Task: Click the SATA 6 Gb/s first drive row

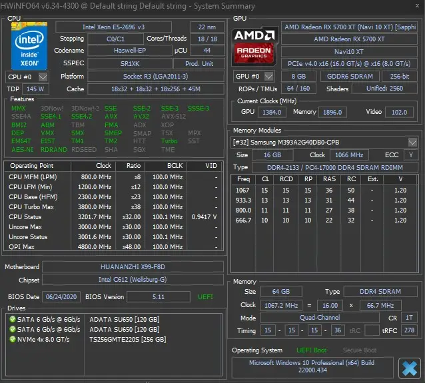Action: 113,319
